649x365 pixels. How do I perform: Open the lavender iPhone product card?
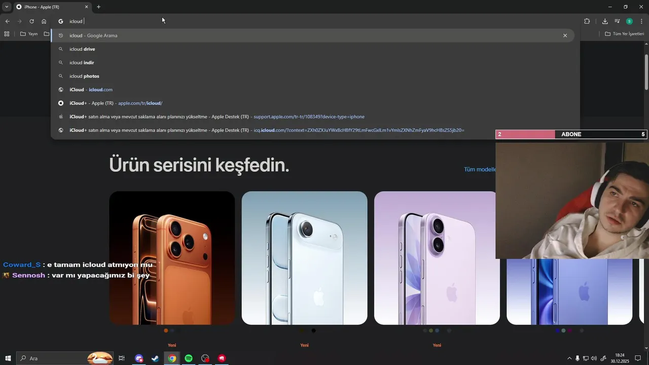click(x=437, y=258)
